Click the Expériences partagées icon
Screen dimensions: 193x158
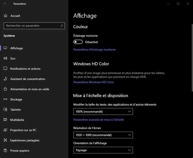tap(5, 140)
